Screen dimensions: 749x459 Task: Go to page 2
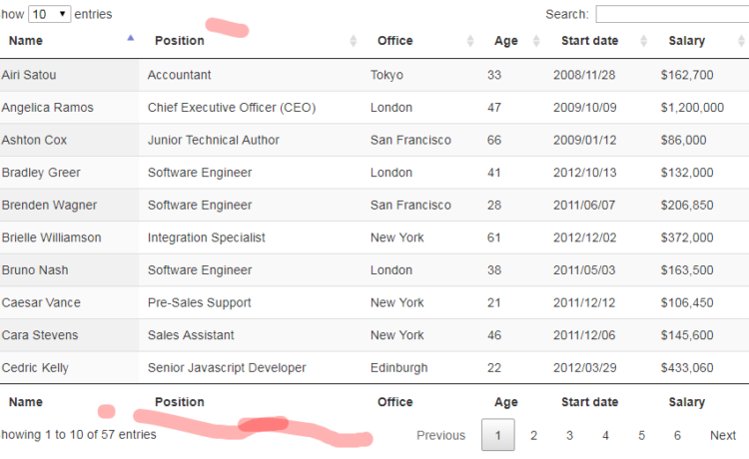click(533, 435)
